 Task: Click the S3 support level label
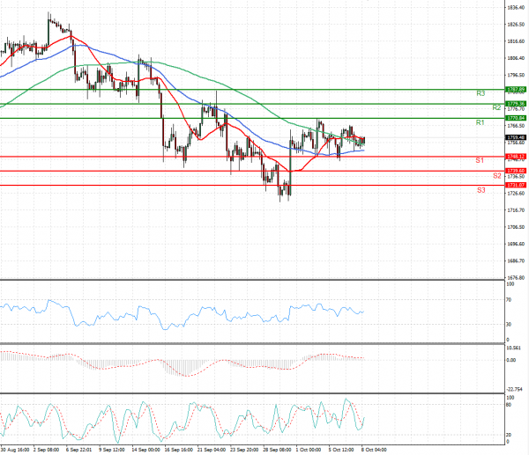tap(481, 190)
